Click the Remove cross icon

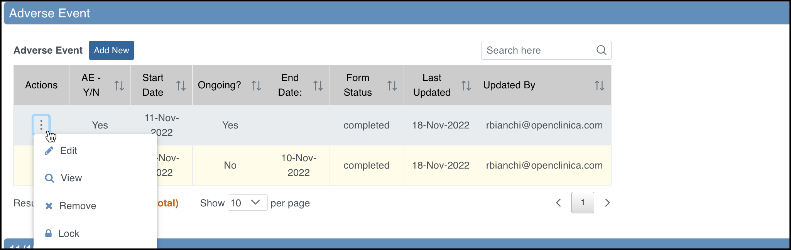(x=49, y=206)
